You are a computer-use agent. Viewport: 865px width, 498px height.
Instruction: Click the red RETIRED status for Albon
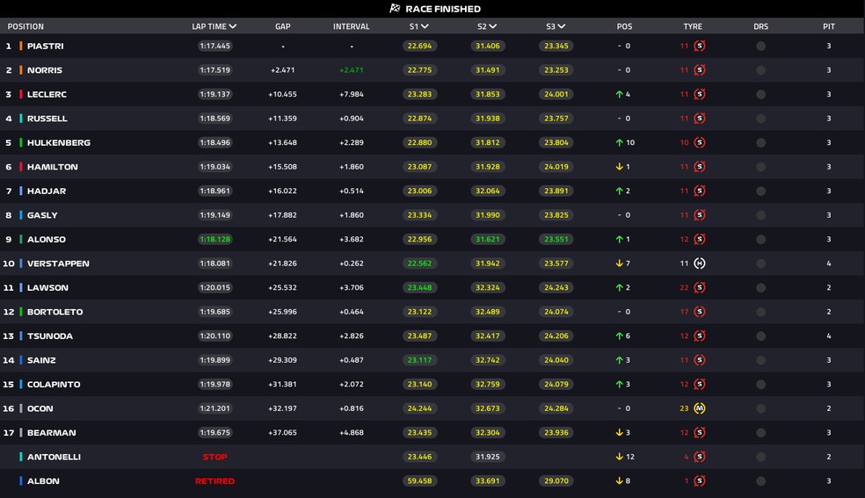(214, 481)
